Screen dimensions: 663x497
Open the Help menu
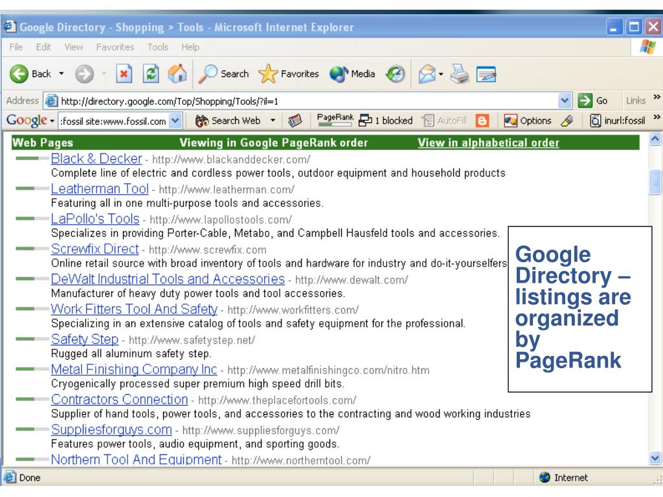click(x=190, y=47)
